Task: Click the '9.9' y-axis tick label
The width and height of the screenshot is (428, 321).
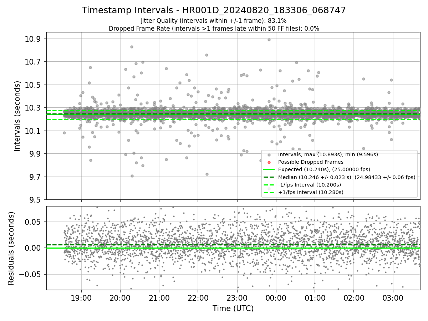Action: tap(35, 154)
